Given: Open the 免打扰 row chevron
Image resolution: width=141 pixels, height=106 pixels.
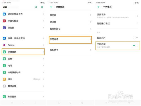Looking at the screenshot, I should point(43,28).
